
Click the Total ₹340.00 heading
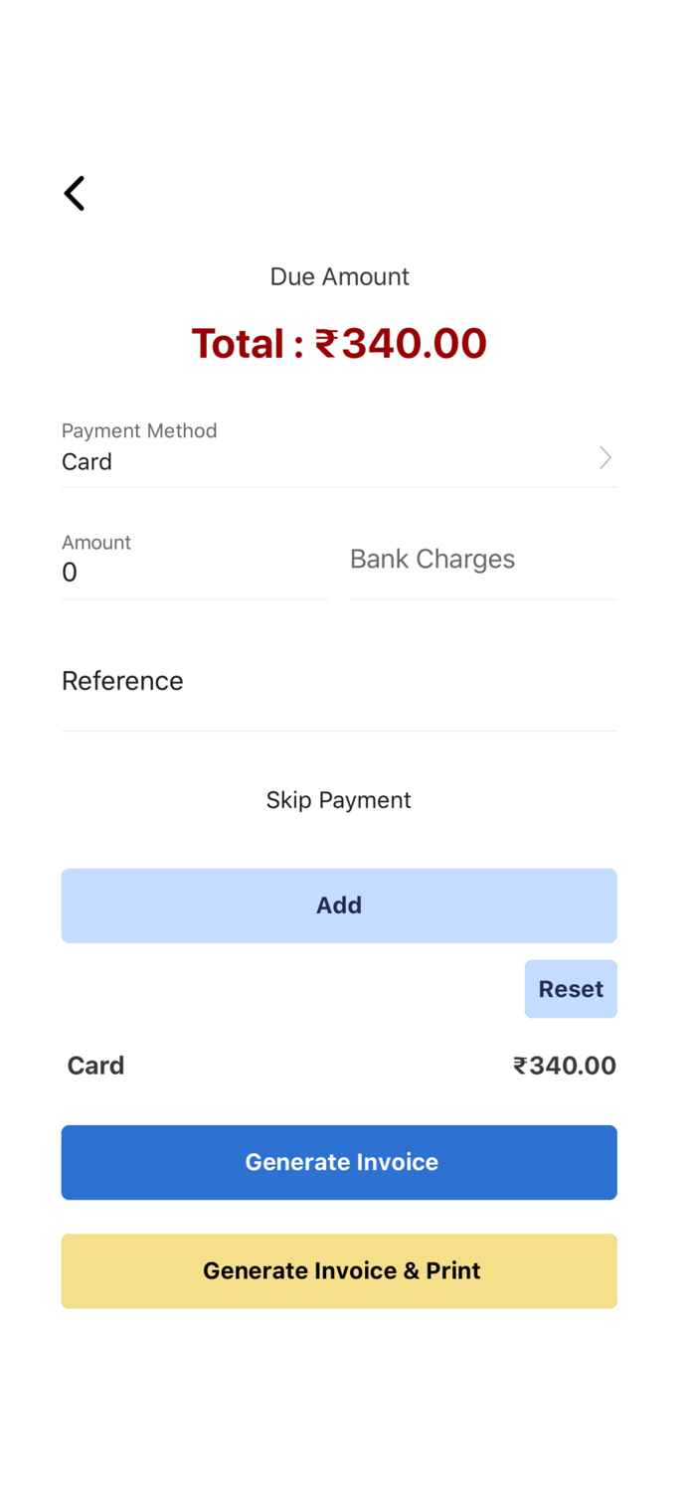pos(339,342)
